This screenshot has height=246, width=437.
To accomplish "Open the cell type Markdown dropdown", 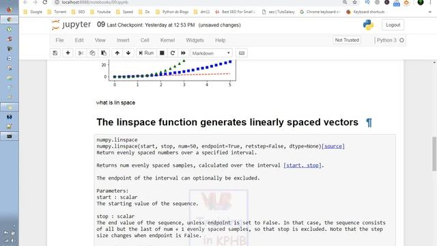I will [x=211, y=53].
